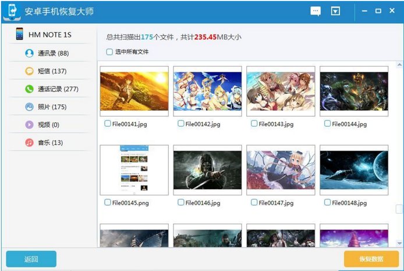Click the red music note icon
This screenshot has width=404, height=271.
pos(29,143)
